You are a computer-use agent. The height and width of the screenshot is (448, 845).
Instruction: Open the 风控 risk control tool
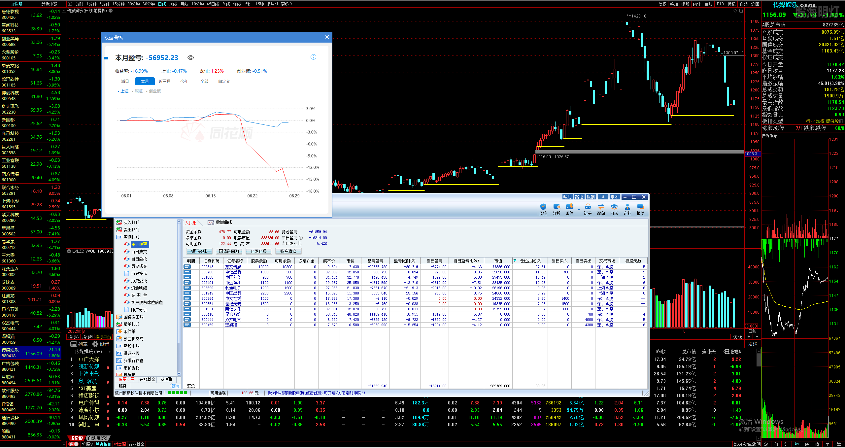pos(543,209)
